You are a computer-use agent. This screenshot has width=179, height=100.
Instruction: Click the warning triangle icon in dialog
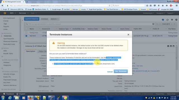click(53, 43)
